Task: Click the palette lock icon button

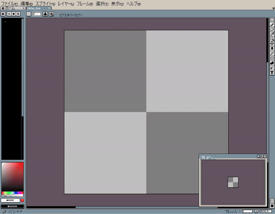Action: click(x=3, y=14)
